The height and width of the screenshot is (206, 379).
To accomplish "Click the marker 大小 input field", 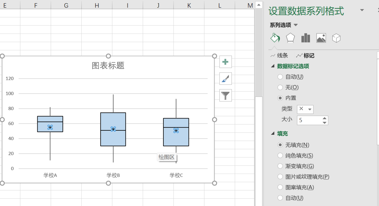I will coord(309,120).
